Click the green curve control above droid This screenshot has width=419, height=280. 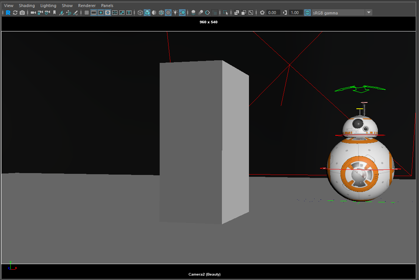360,89
